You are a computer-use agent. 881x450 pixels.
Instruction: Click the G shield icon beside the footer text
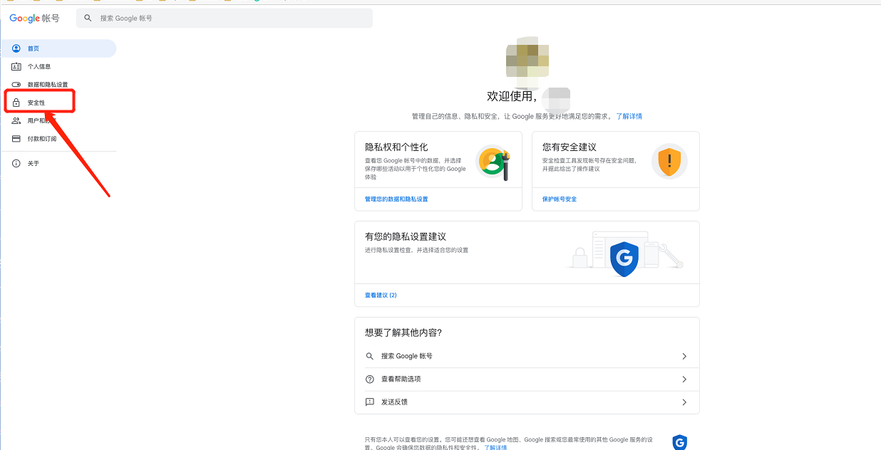(680, 442)
